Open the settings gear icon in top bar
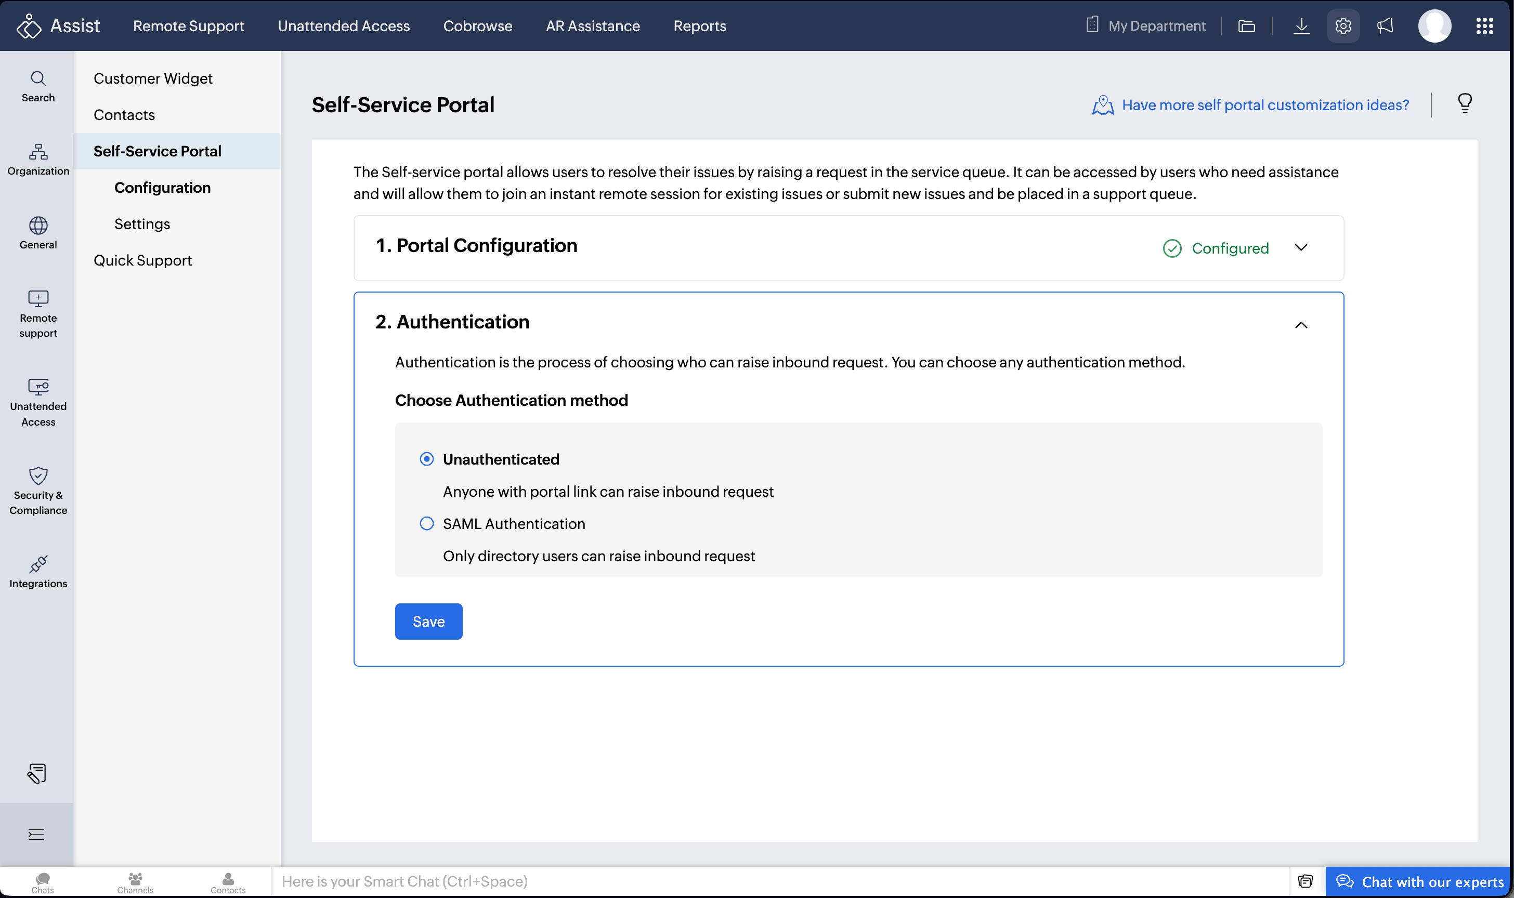 (1342, 26)
